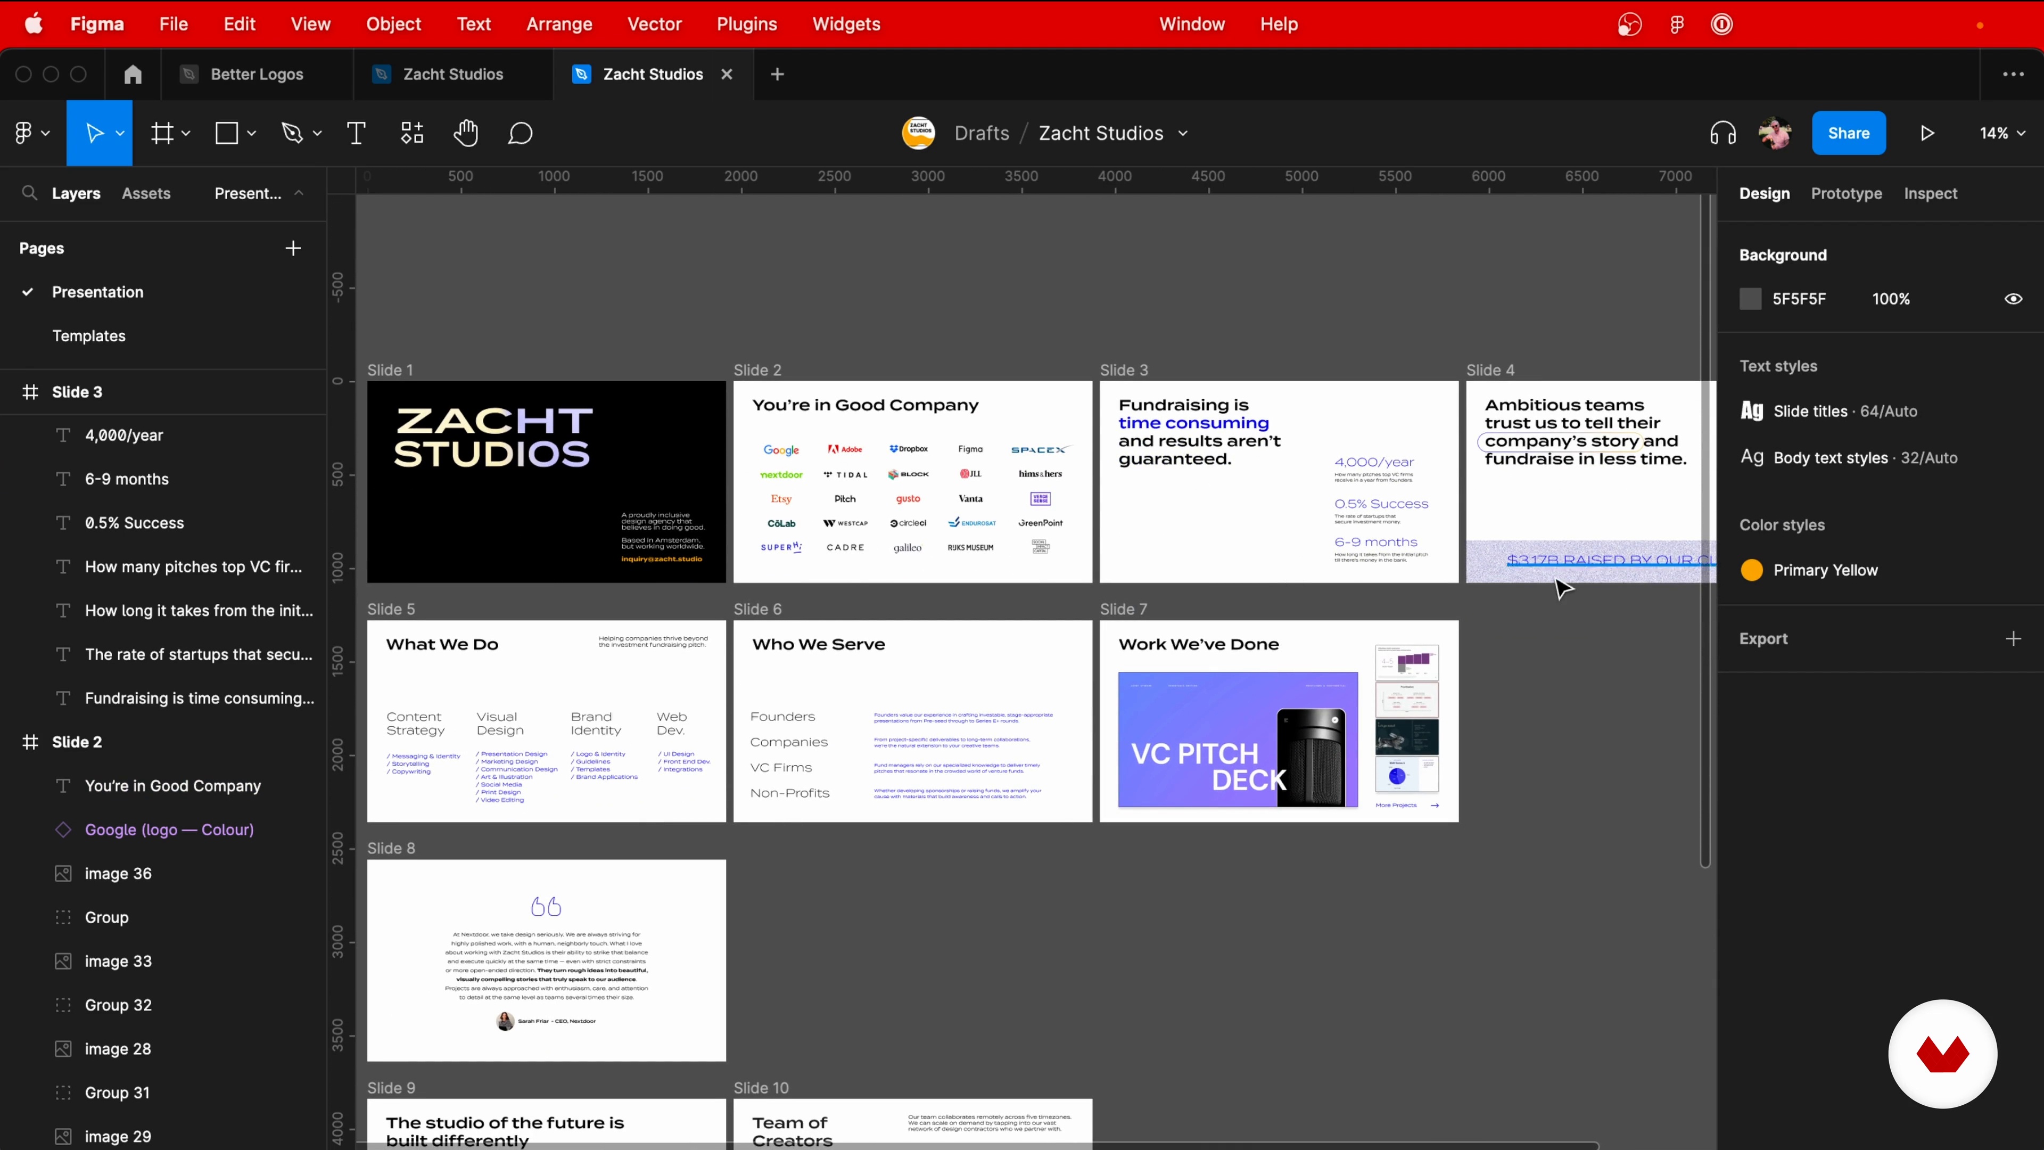This screenshot has width=2044, height=1150.
Task: Select the Rectangle shape tool
Action: coord(227,133)
